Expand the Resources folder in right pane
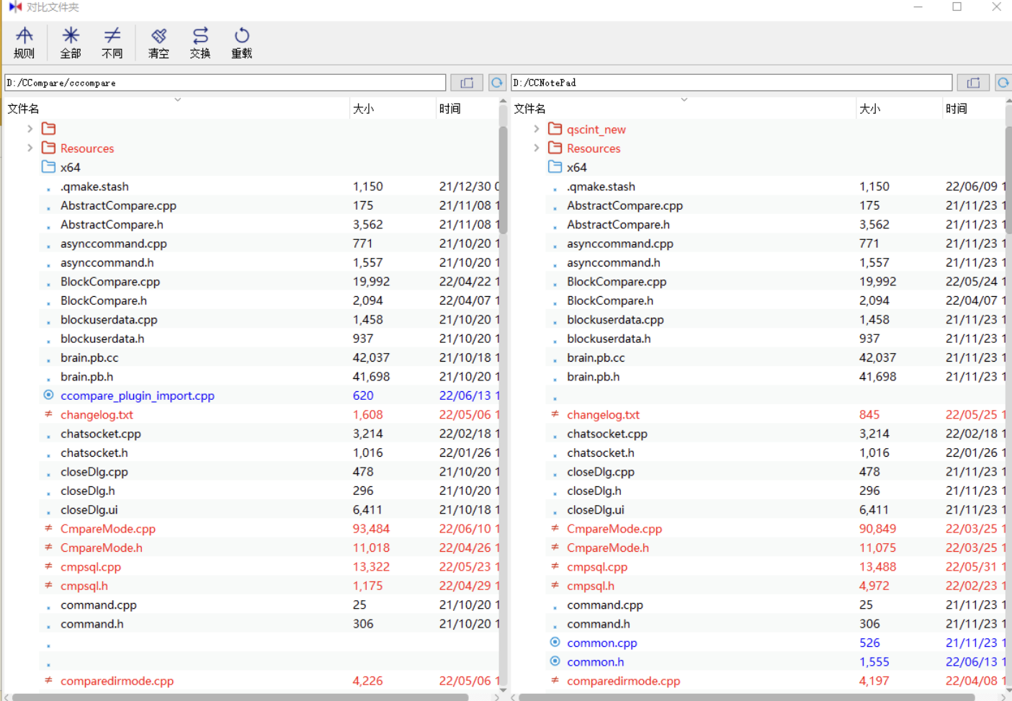 pyautogui.click(x=537, y=148)
